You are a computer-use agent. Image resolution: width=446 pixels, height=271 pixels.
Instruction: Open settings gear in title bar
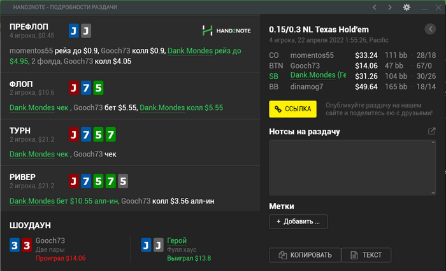[x=406, y=8]
